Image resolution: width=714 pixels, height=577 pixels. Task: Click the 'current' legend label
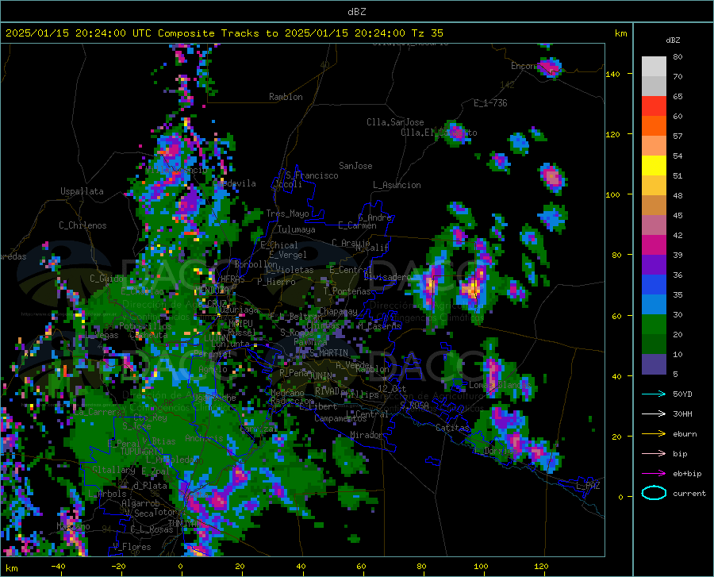[689, 493]
